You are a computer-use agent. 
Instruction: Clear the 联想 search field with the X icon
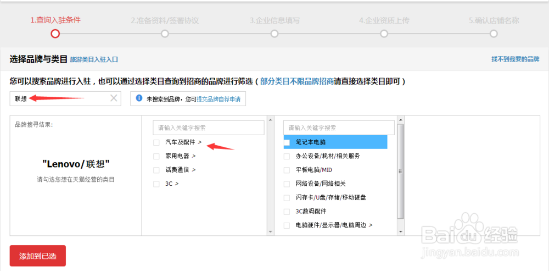(114, 98)
